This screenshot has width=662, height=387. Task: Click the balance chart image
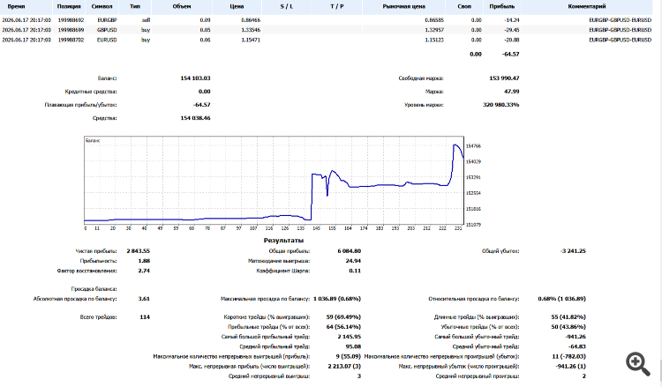tap(282, 183)
